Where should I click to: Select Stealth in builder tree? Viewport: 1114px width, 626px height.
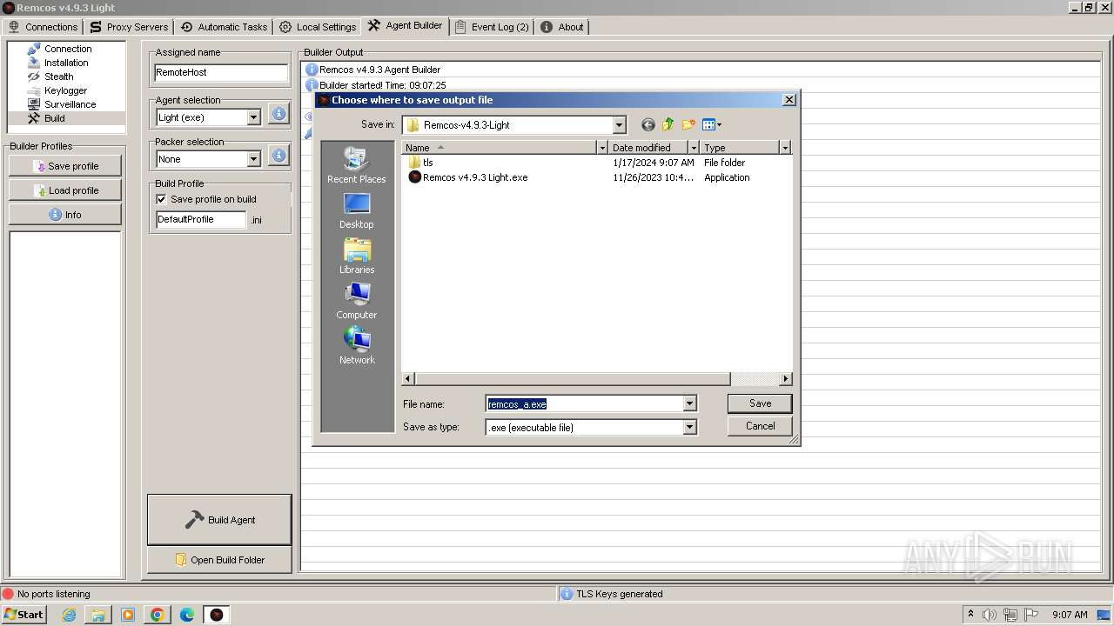pos(58,77)
